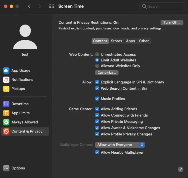Show all preferences grid icon
This screenshot has height=178, width=188.
pos(51,6)
